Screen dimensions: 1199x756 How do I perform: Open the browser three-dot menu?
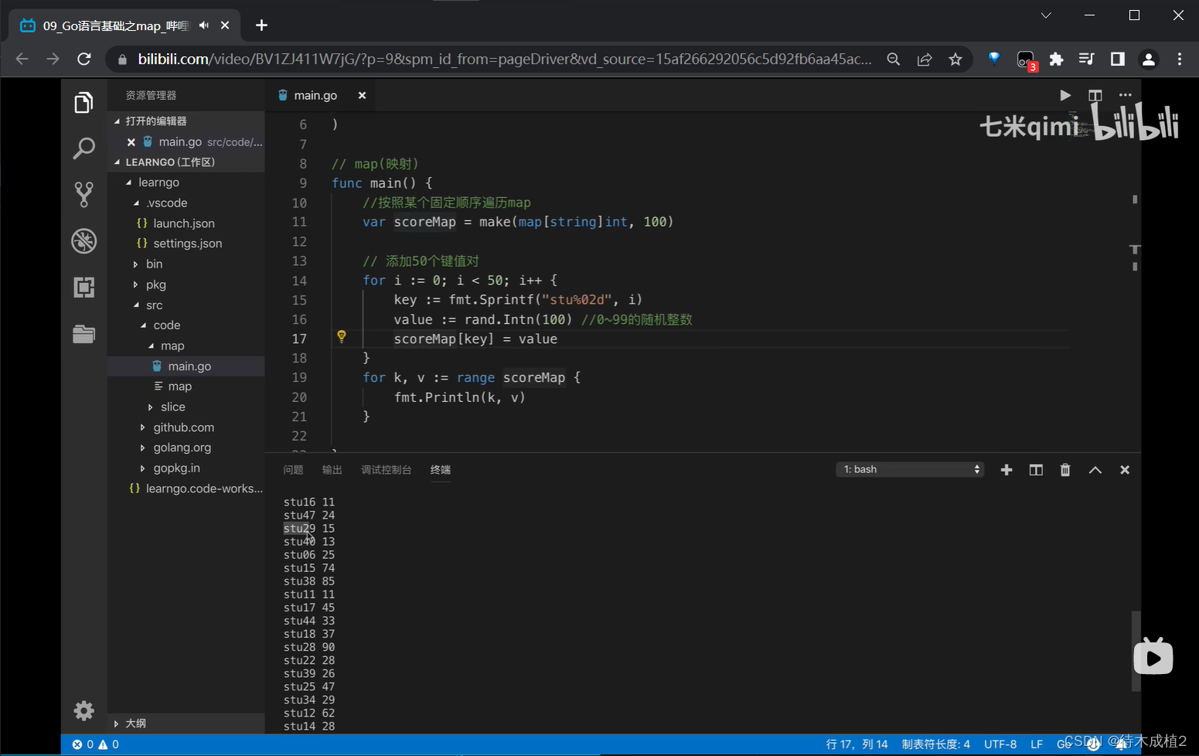tap(1179, 60)
